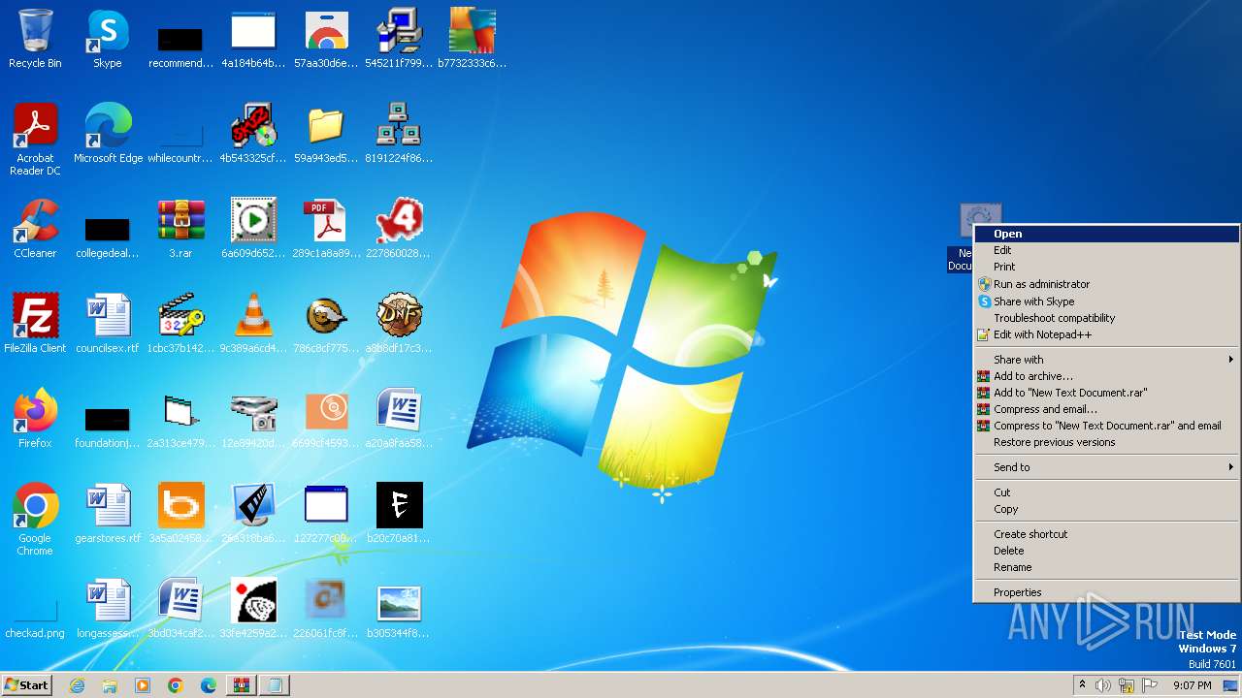Expand the Share with submenu
Image resolution: width=1242 pixels, height=698 pixels.
pyautogui.click(x=1106, y=360)
